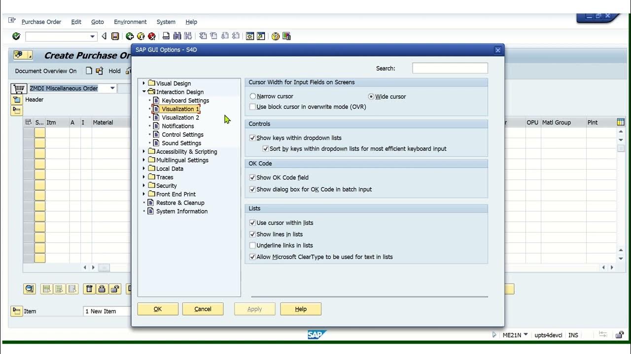This screenshot has height=354, width=631.
Task: Click the shopping cart icon
Action: pyautogui.click(x=19, y=88)
